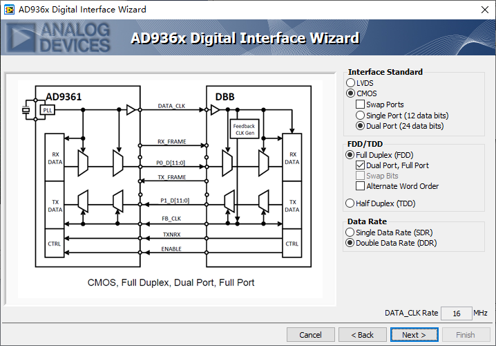
Task: Click the Cancel button
Action: [x=310, y=335]
